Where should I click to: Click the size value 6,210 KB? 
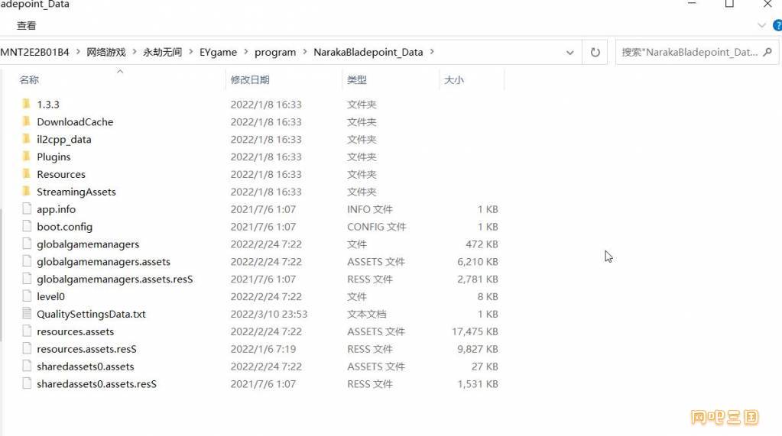pyautogui.click(x=477, y=262)
